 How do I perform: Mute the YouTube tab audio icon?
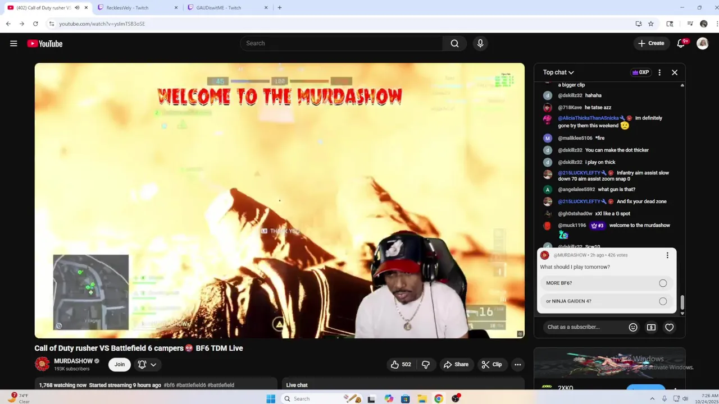point(77,8)
